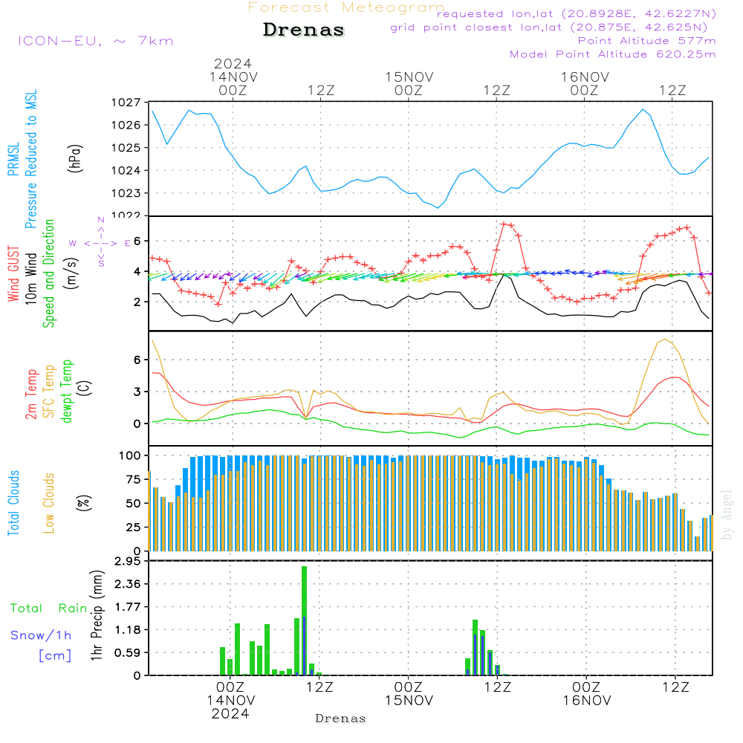
Task: Click the "[cm]" snow unit label
Action: coord(55,655)
